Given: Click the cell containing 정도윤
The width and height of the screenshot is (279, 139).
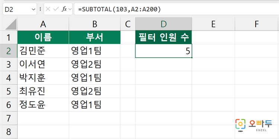Looking at the screenshot, I should click(43, 105).
